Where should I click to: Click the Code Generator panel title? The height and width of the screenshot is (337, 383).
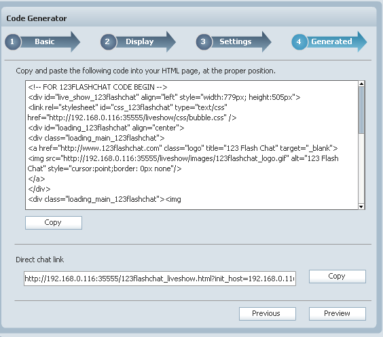tap(37, 18)
